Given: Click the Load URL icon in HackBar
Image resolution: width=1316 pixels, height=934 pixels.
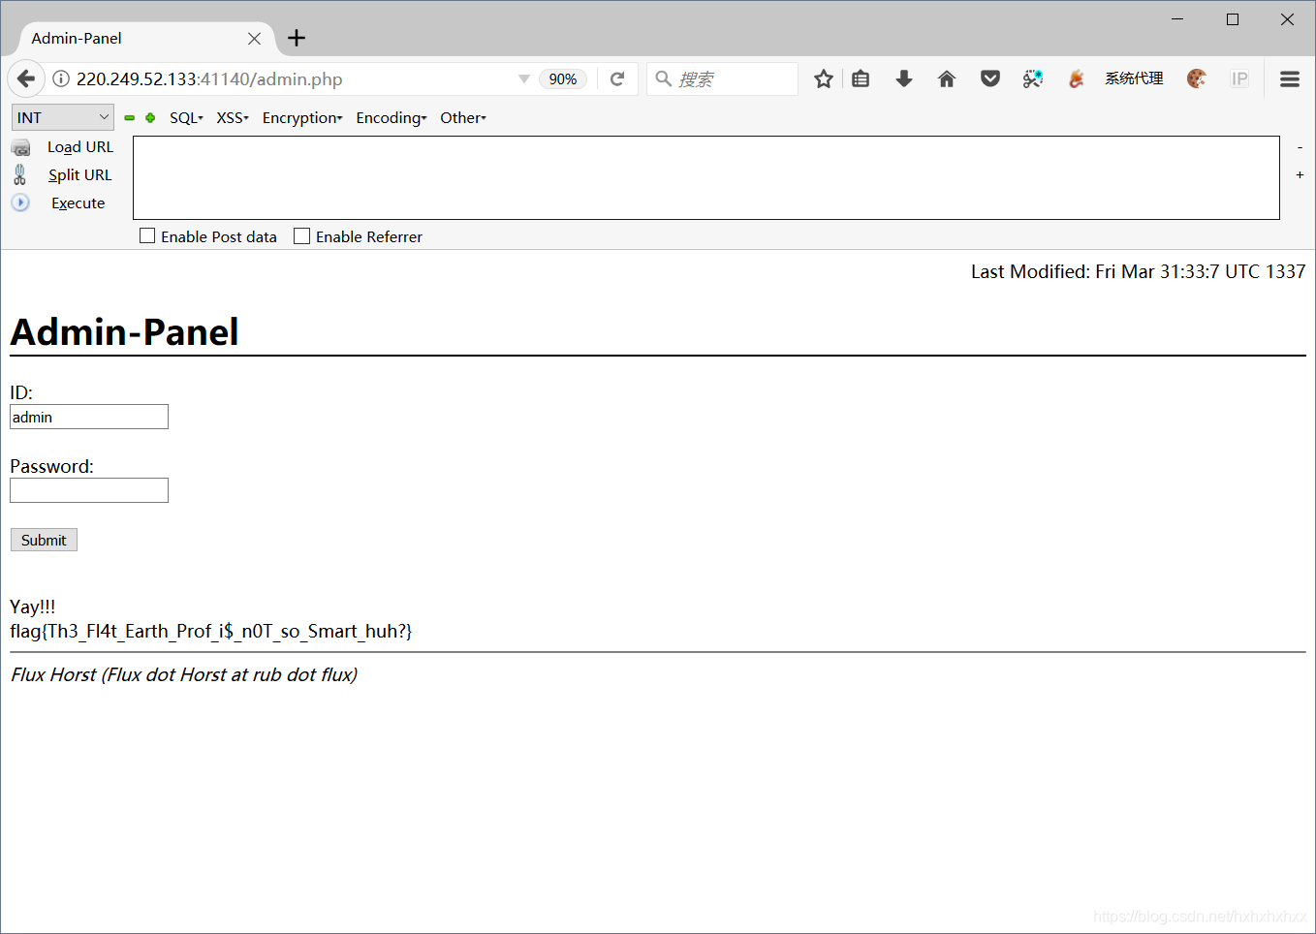Looking at the screenshot, I should click(x=20, y=146).
